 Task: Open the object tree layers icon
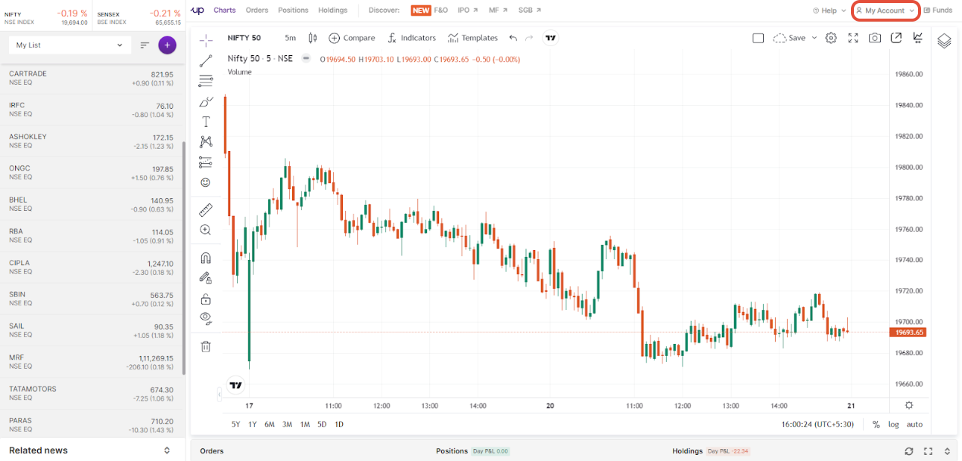click(x=944, y=41)
